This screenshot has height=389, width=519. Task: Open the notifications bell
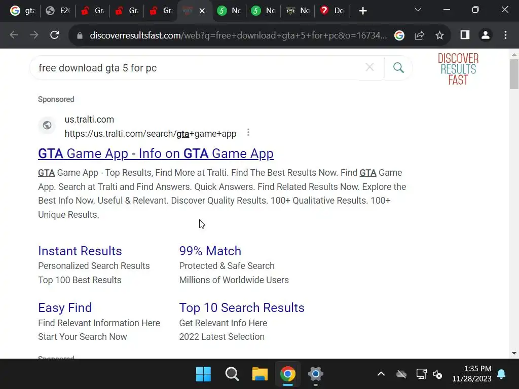pyautogui.click(x=501, y=374)
